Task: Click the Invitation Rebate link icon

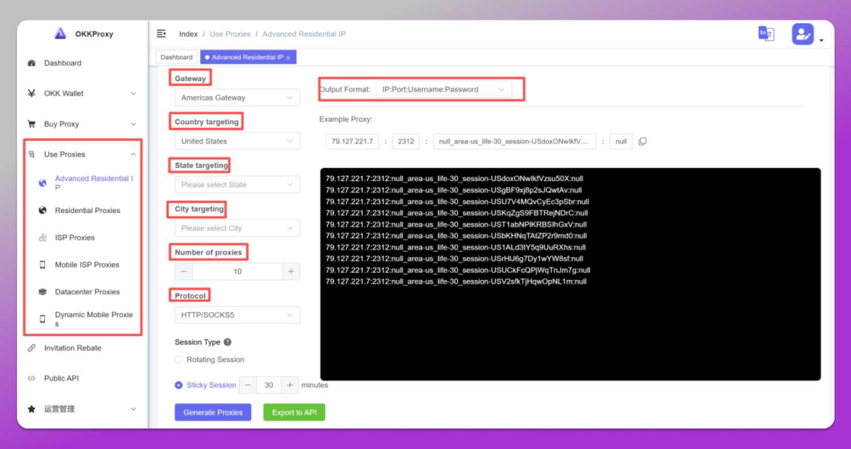Action: click(x=32, y=348)
